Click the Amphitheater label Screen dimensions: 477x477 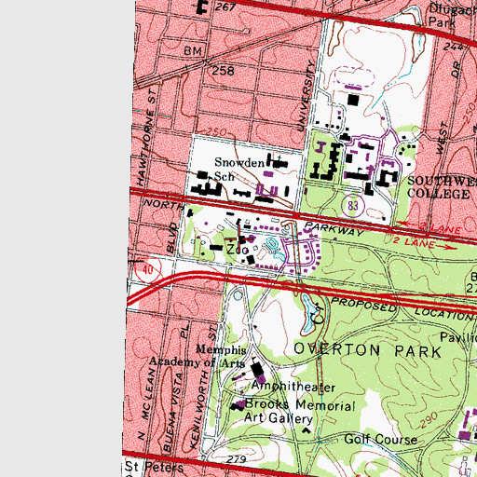click(x=293, y=387)
